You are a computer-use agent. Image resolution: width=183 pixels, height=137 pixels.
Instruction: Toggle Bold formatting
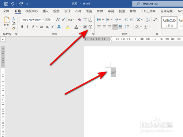(22, 27)
